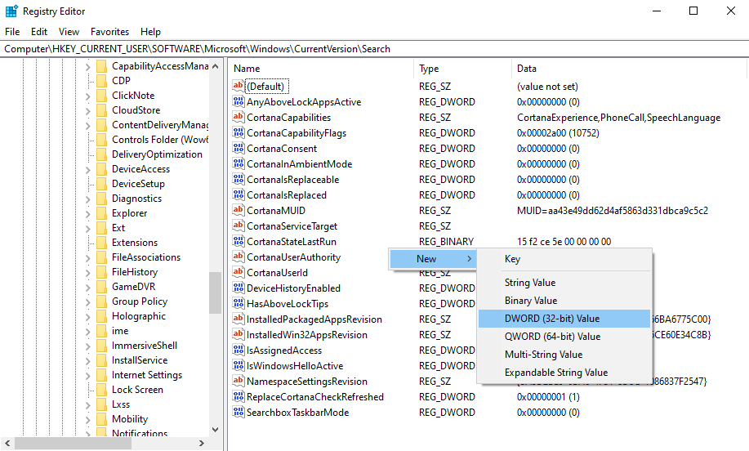Choose QWORD (64-bit) Value from submenu
The height and width of the screenshot is (451, 749).
[x=564, y=337]
